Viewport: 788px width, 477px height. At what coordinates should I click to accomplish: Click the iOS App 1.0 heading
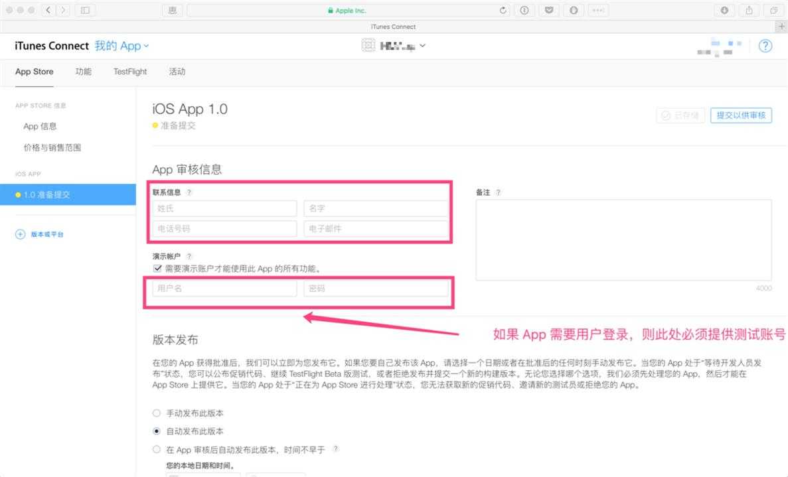[190, 109]
